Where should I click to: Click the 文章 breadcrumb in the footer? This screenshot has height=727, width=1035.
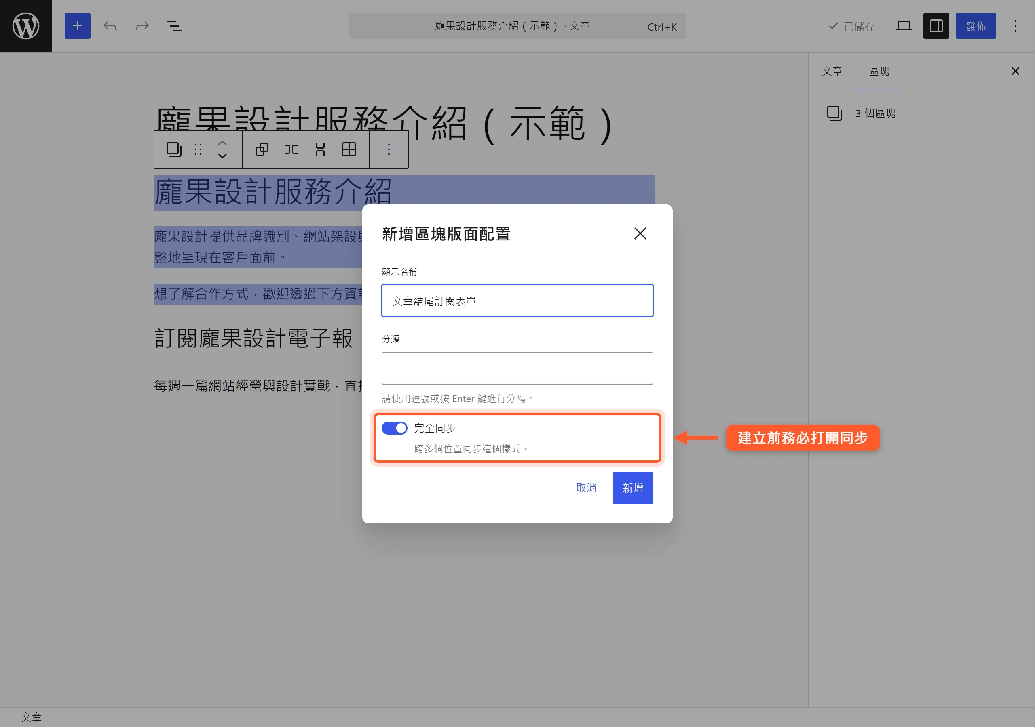coord(32,717)
